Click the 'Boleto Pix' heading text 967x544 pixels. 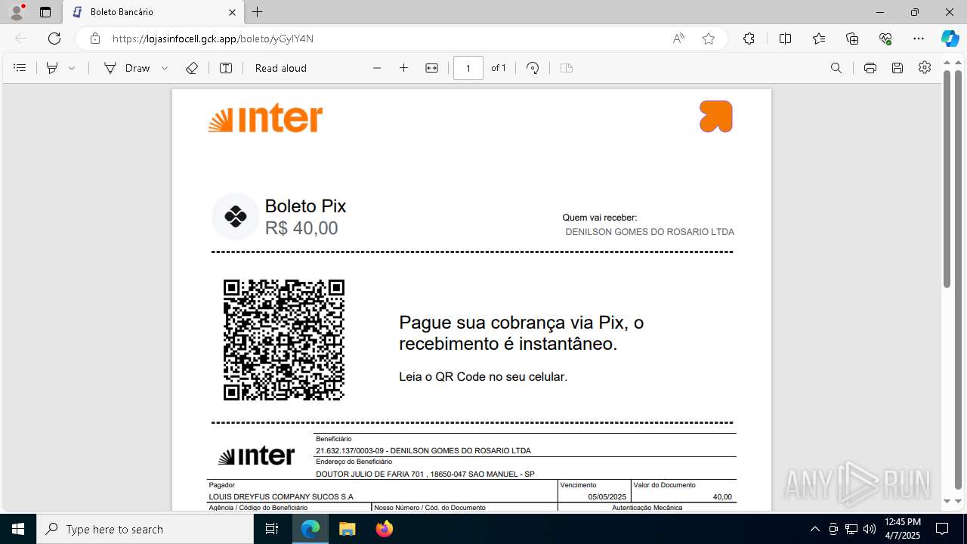305,206
